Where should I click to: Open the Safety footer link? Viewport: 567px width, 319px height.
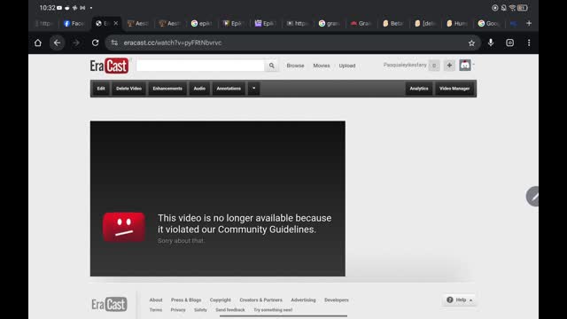click(200, 310)
